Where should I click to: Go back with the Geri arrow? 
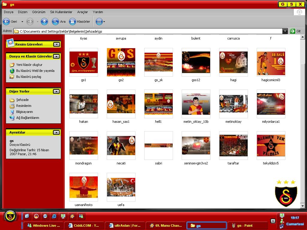coord(6,22)
